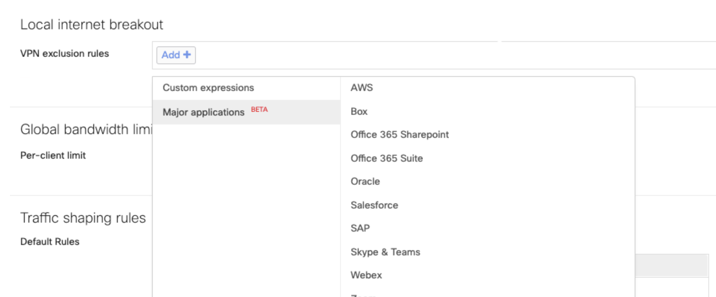The image size is (716, 297).
Task: Click the BETA badge next to Major applications
Action: pos(259,110)
